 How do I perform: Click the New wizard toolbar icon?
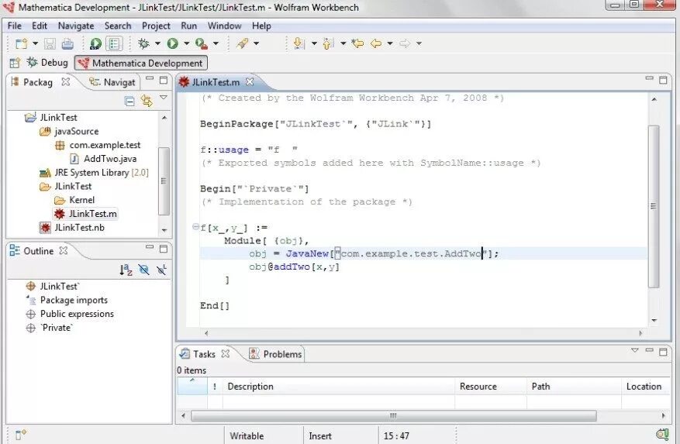[x=21, y=43]
